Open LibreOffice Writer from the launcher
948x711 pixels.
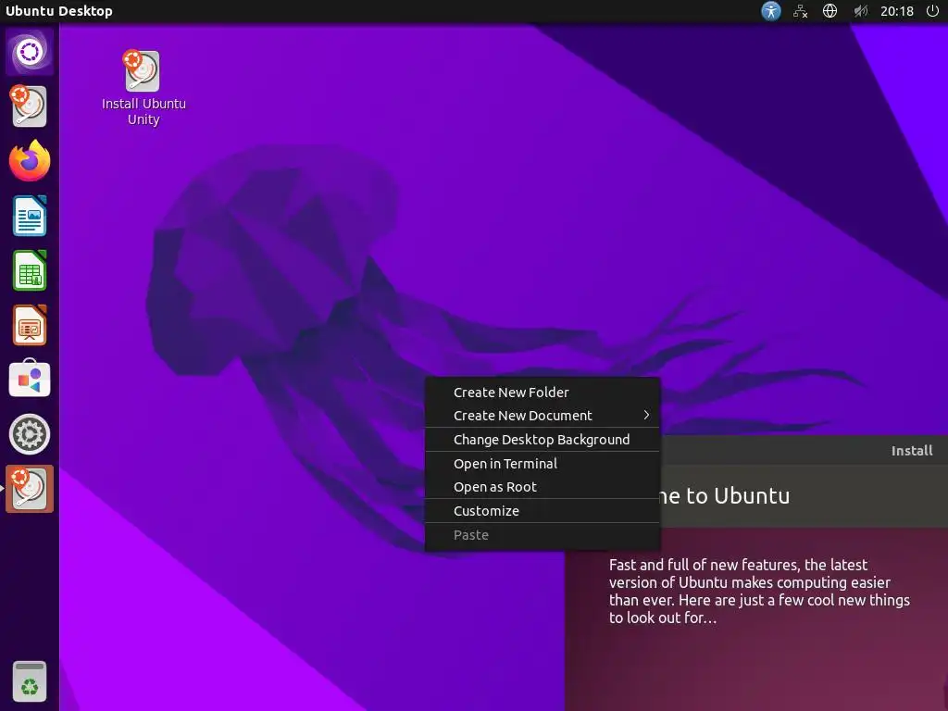tap(30, 216)
